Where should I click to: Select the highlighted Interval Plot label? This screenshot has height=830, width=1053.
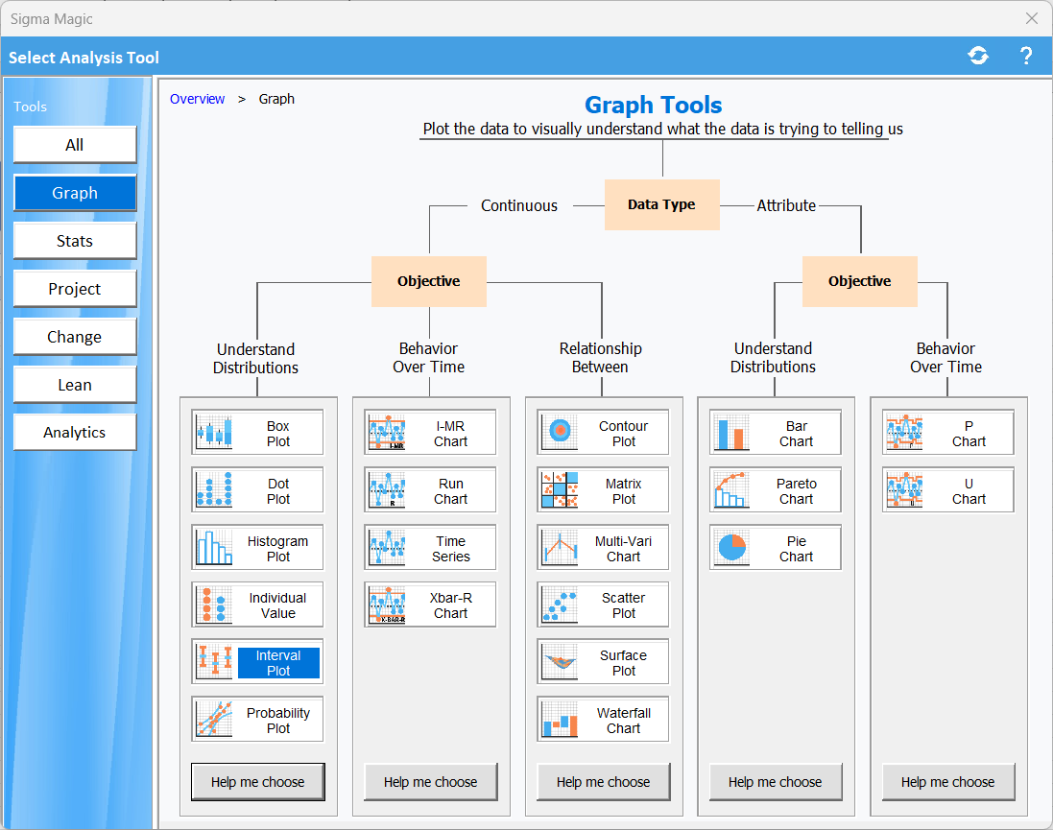278,663
